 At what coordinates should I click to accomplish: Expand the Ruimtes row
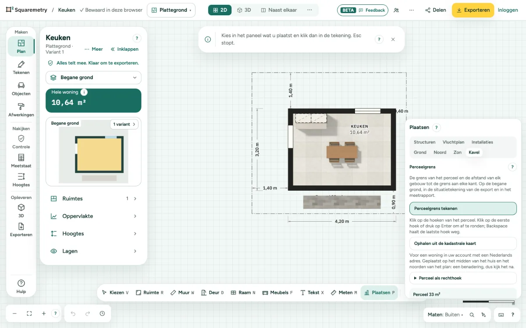(x=93, y=199)
